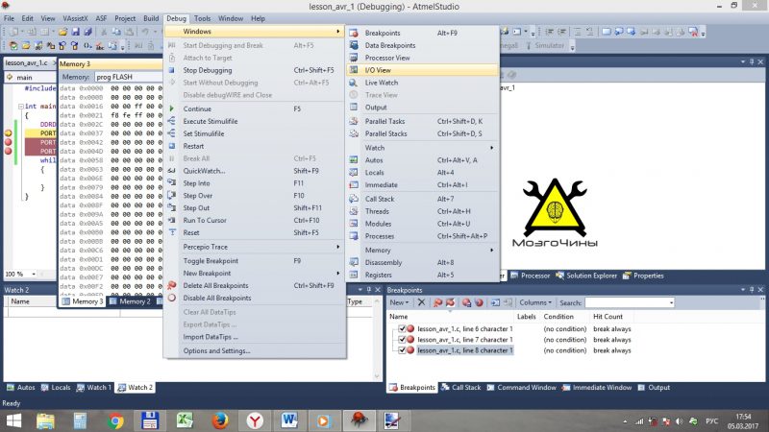769x432 pixels.
Task: Switch to the Watch 1 tab
Action: coord(93,388)
